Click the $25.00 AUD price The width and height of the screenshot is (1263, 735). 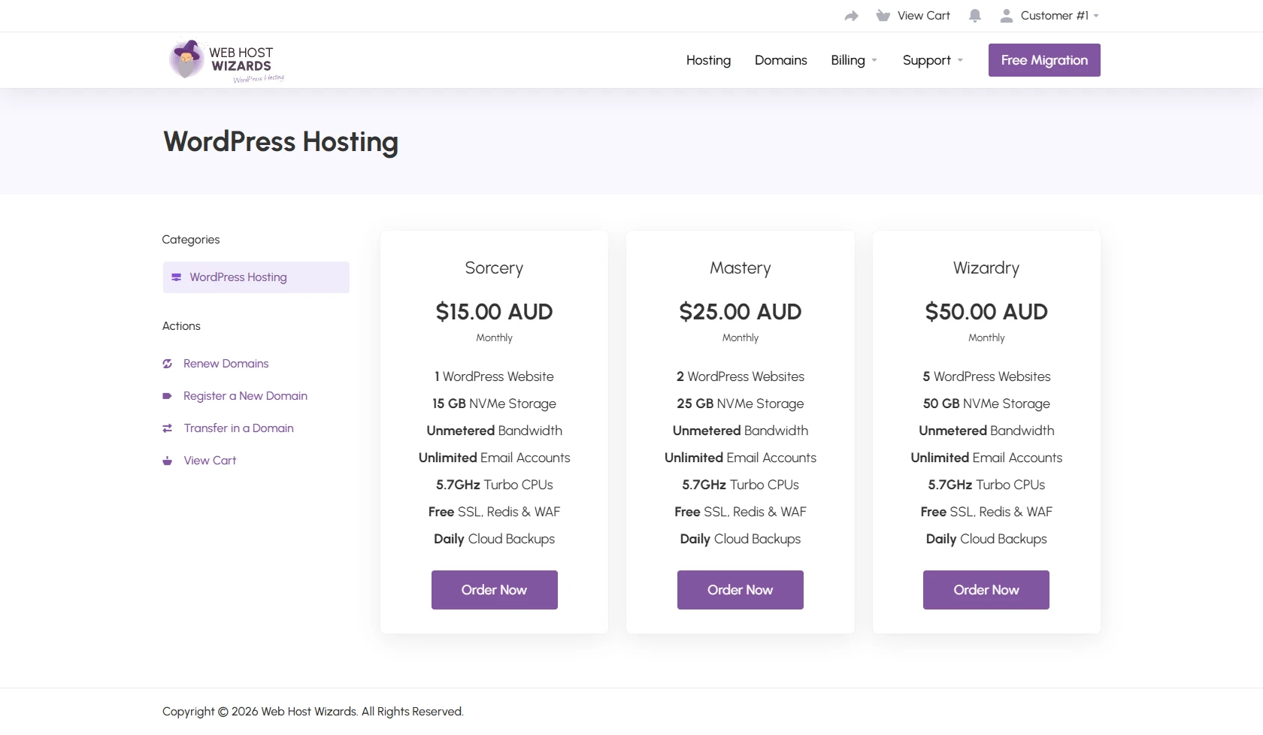tap(741, 312)
